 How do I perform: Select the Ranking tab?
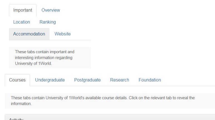point(48,22)
